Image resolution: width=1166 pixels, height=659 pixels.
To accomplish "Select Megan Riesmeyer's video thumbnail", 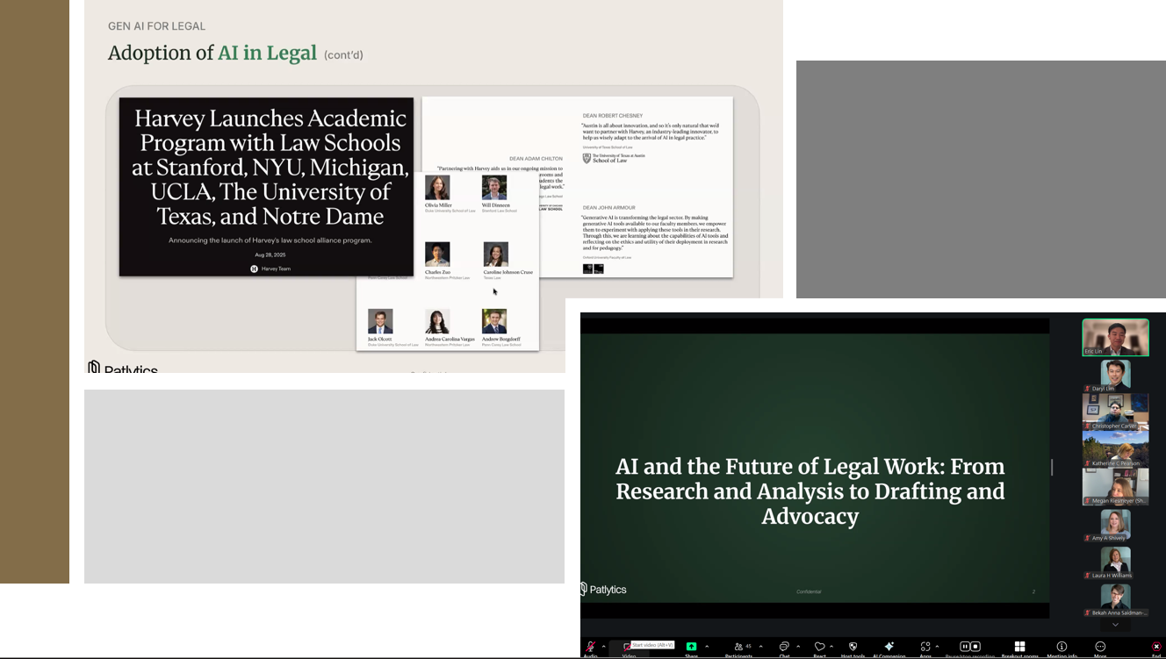I will (1115, 487).
